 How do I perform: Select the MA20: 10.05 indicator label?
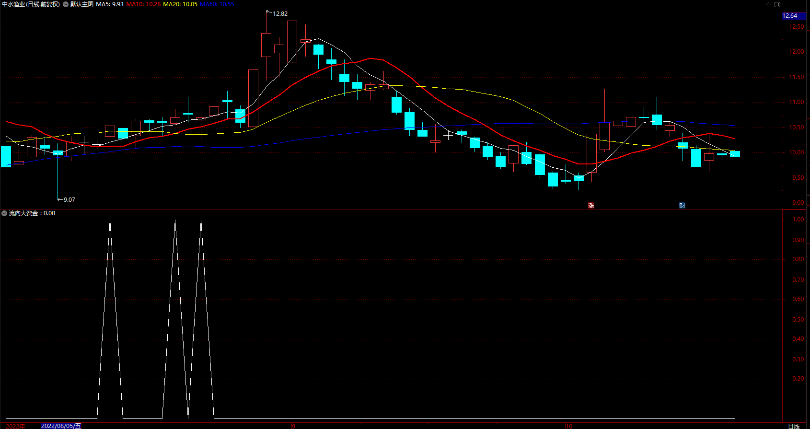[180, 4]
